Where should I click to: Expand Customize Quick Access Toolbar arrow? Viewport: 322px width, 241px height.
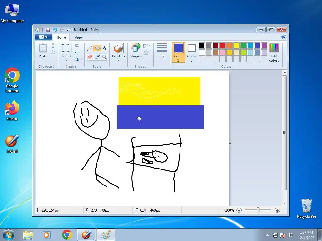[68, 30]
